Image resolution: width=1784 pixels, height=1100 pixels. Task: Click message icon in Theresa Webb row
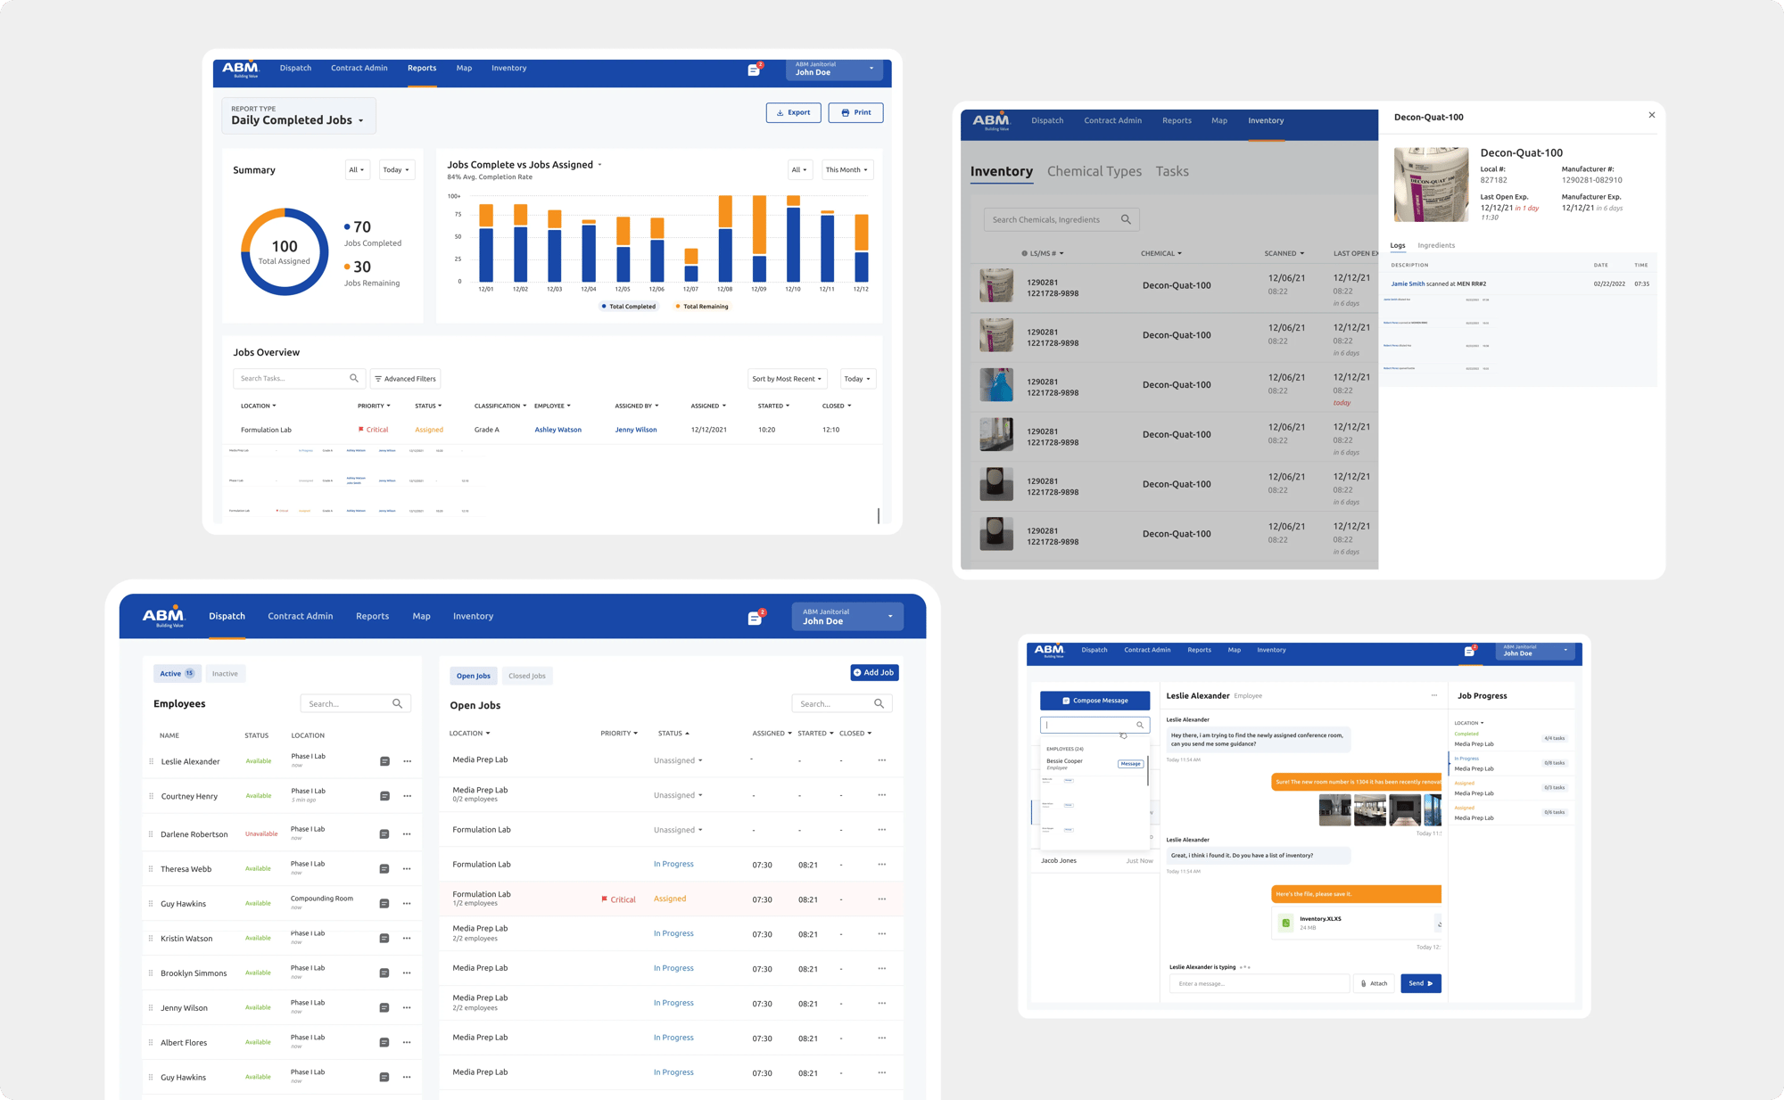point(384,869)
